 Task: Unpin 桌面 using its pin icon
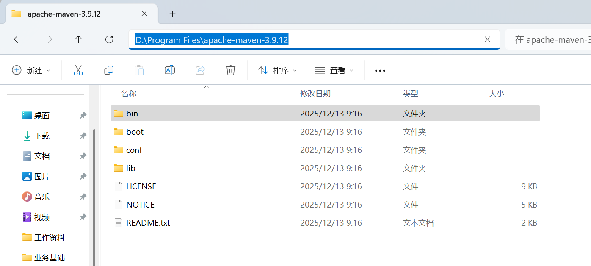83,115
